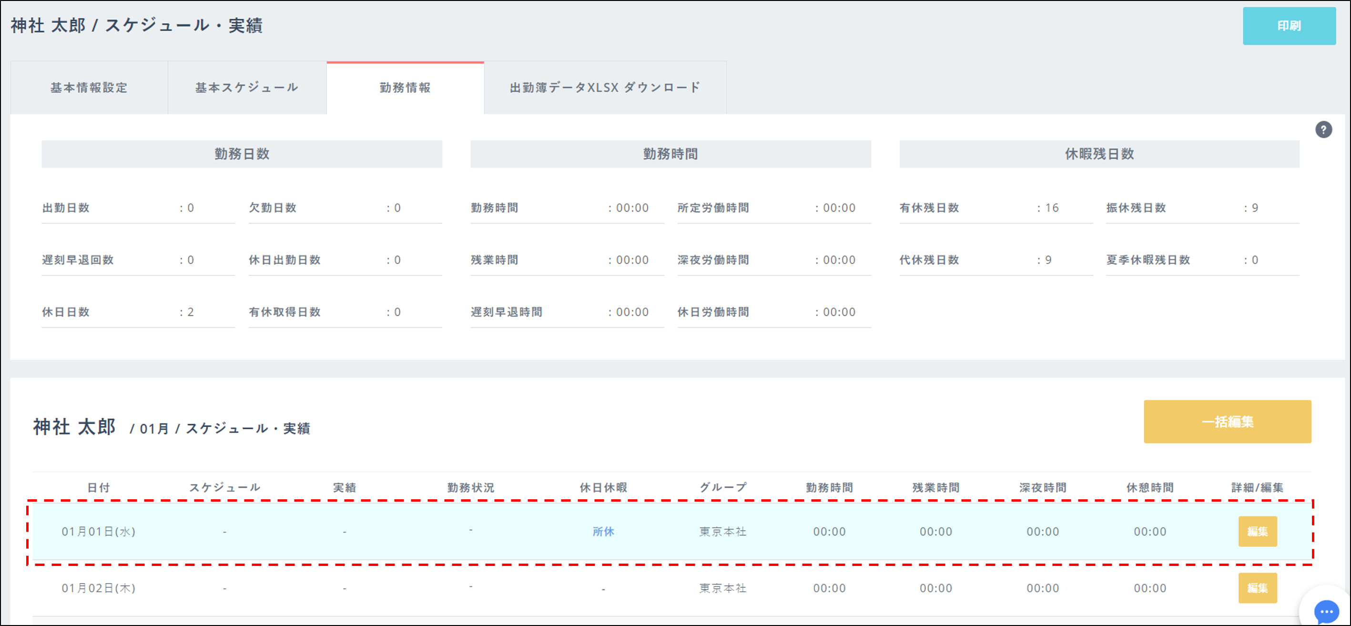This screenshot has height=626, width=1351.
Task: Click the 印刷 print button
Action: point(1289,26)
